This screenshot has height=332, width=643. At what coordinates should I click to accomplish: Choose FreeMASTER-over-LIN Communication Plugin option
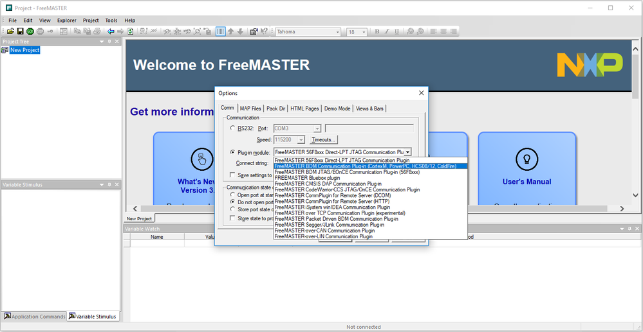[324, 236]
